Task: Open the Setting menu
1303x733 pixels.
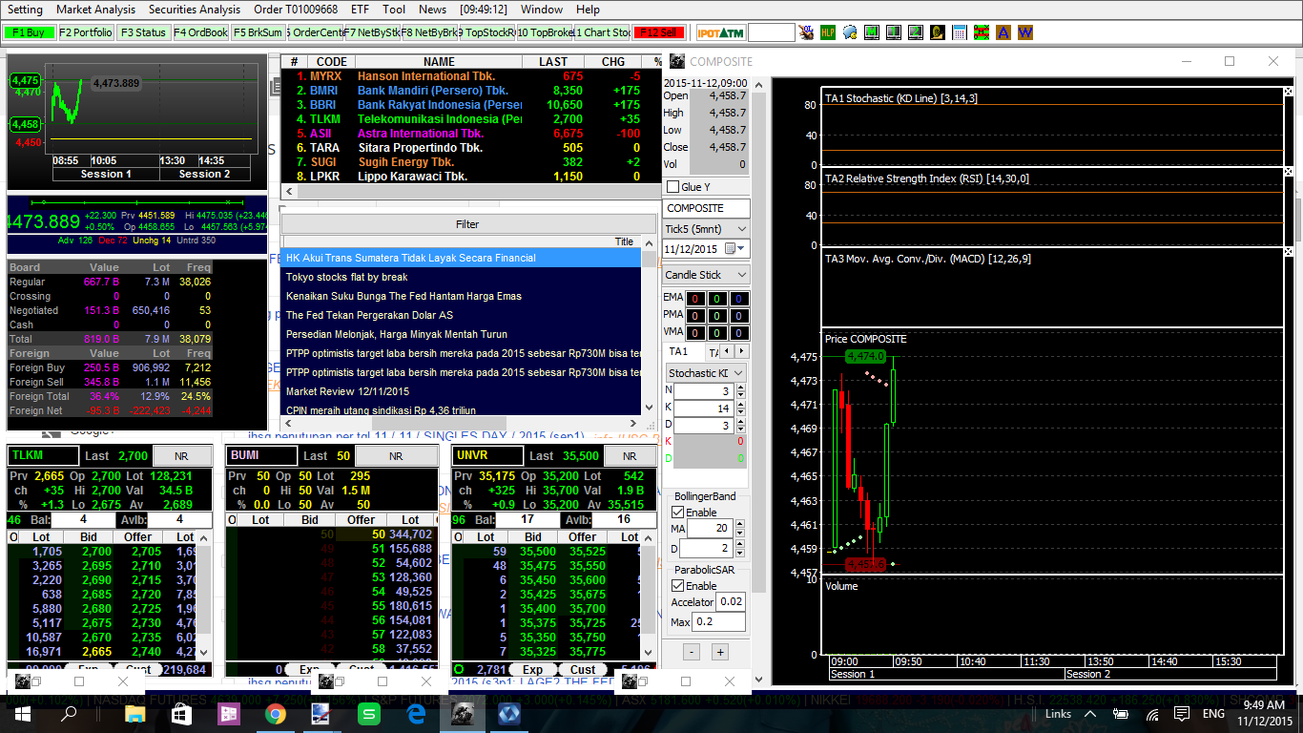Action: click(x=25, y=9)
